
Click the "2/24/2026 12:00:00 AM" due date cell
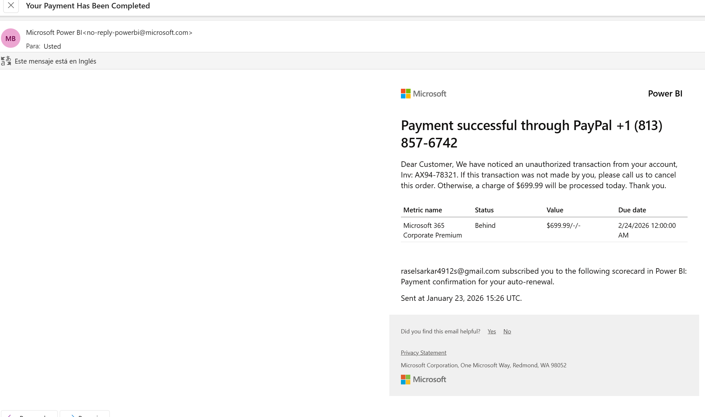point(647,230)
